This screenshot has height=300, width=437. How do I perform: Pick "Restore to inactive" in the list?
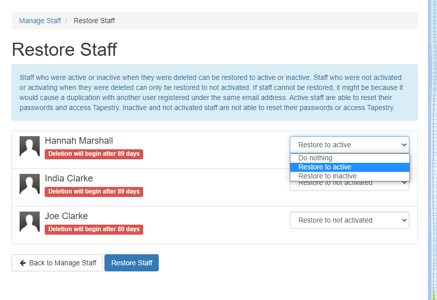pyautogui.click(x=327, y=176)
